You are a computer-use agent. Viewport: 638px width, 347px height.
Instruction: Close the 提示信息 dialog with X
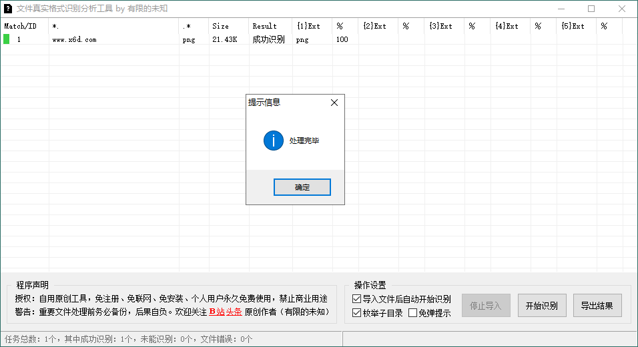coord(334,103)
